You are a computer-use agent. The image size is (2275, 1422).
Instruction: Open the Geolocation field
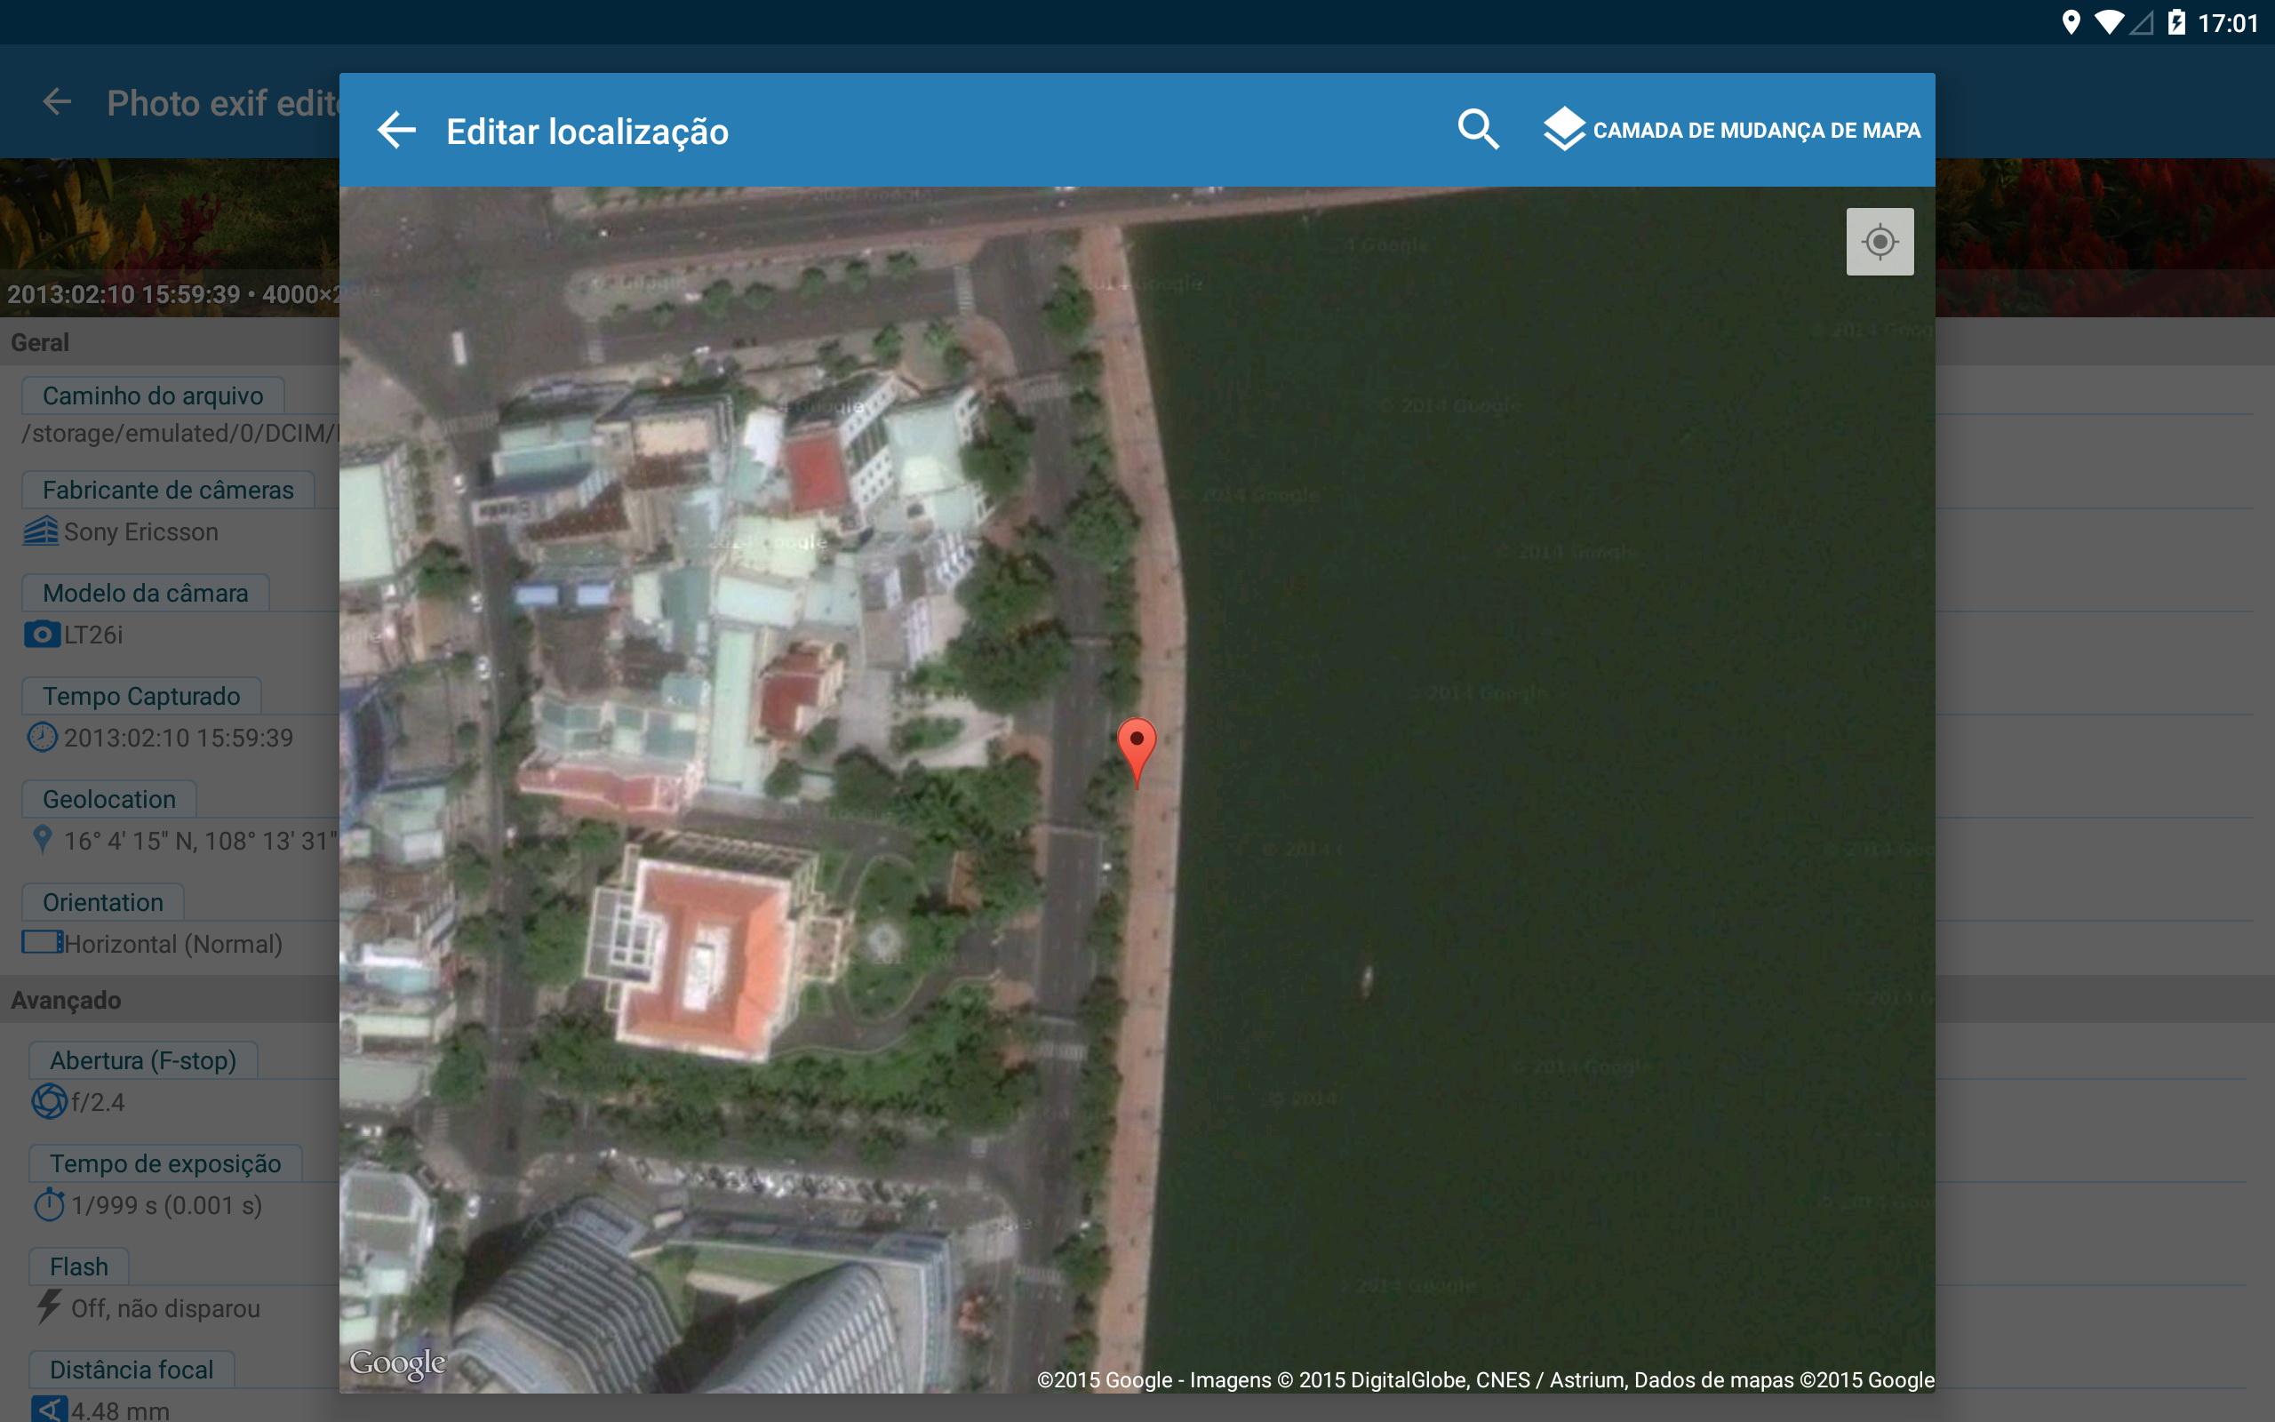109,798
